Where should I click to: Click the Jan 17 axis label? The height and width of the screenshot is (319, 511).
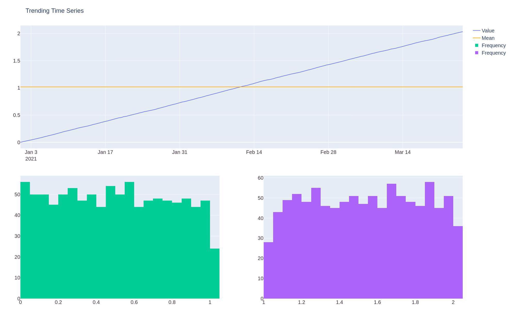[x=106, y=152]
